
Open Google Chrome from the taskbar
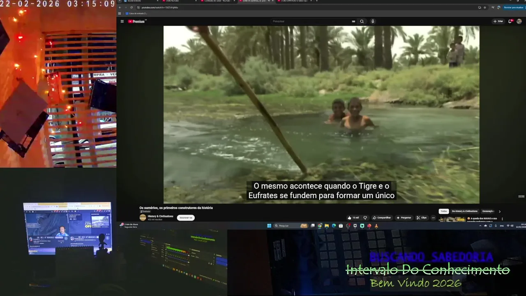(x=320, y=226)
